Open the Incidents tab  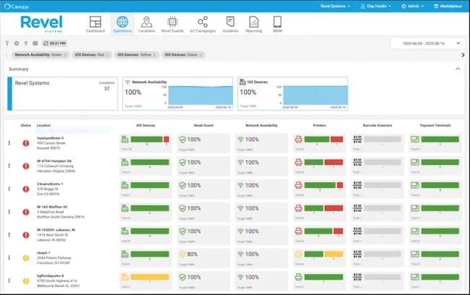coord(230,24)
